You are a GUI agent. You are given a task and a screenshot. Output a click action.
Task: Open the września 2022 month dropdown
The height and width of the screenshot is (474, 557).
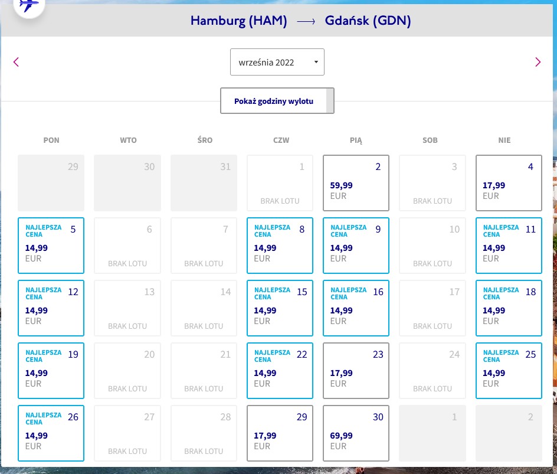point(277,62)
